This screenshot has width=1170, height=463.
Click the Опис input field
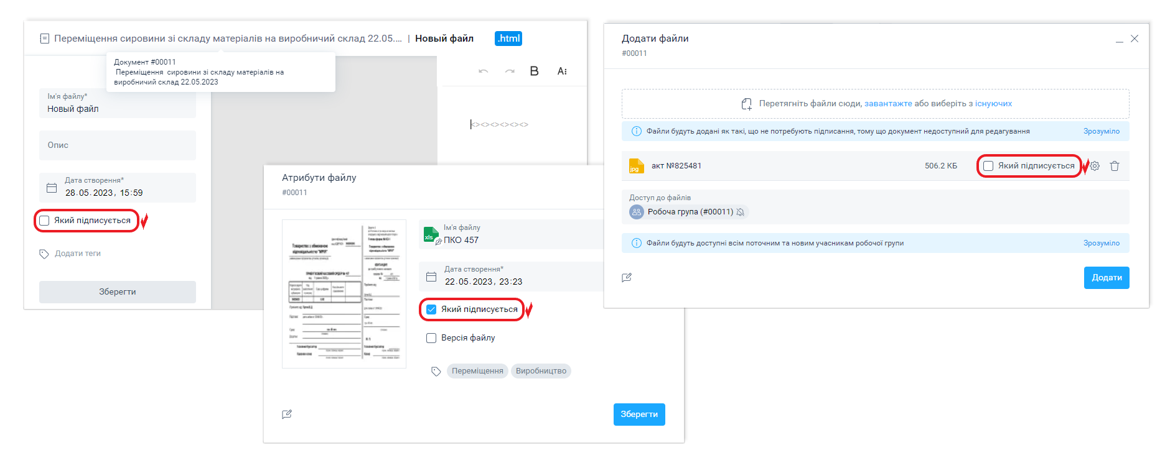pyautogui.click(x=118, y=145)
